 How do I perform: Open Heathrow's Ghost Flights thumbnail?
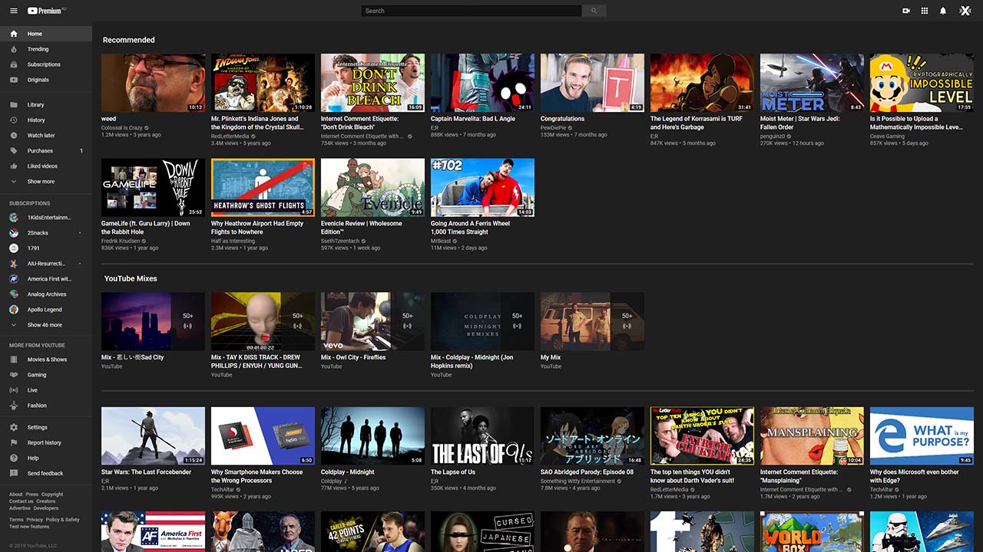click(263, 188)
